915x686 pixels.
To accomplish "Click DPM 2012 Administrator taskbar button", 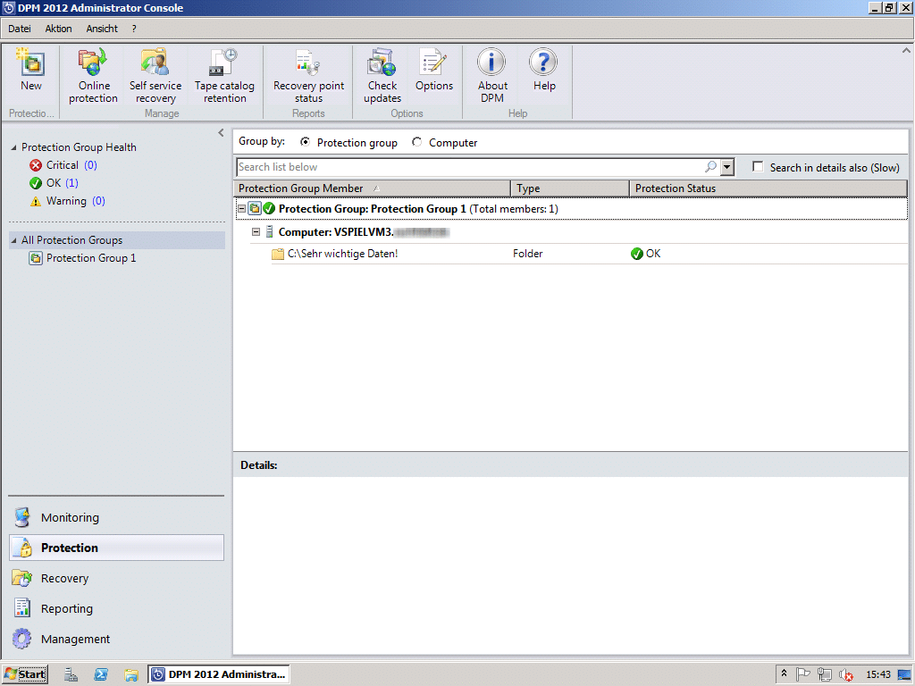I will 219,674.
